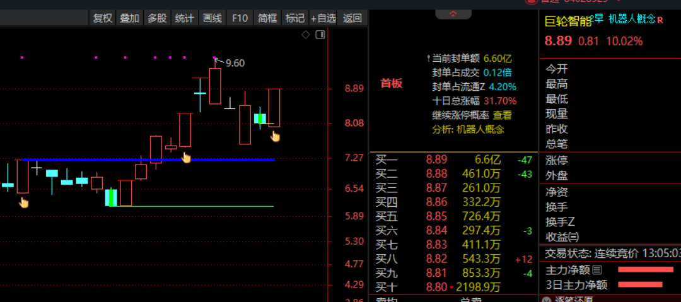Open the 叠加 overlay option
The width and height of the screenshot is (681, 302).
(x=129, y=18)
